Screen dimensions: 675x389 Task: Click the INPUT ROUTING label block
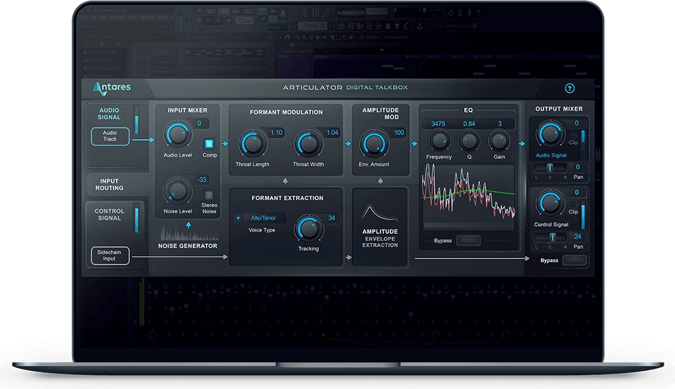click(x=109, y=184)
